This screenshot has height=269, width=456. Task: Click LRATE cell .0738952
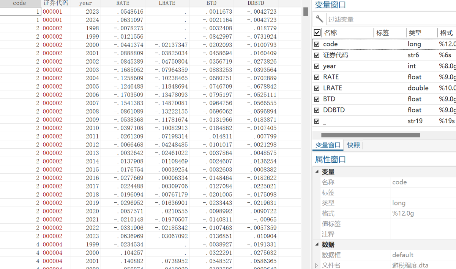[x=167, y=261]
